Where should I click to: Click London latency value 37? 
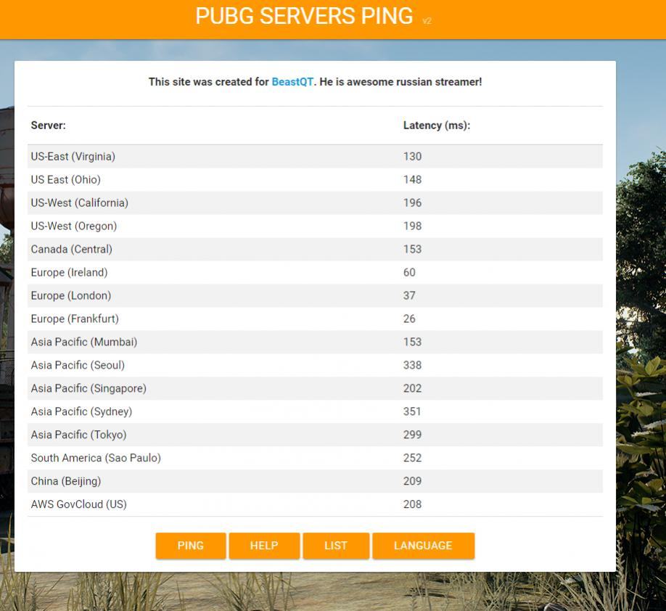click(409, 296)
